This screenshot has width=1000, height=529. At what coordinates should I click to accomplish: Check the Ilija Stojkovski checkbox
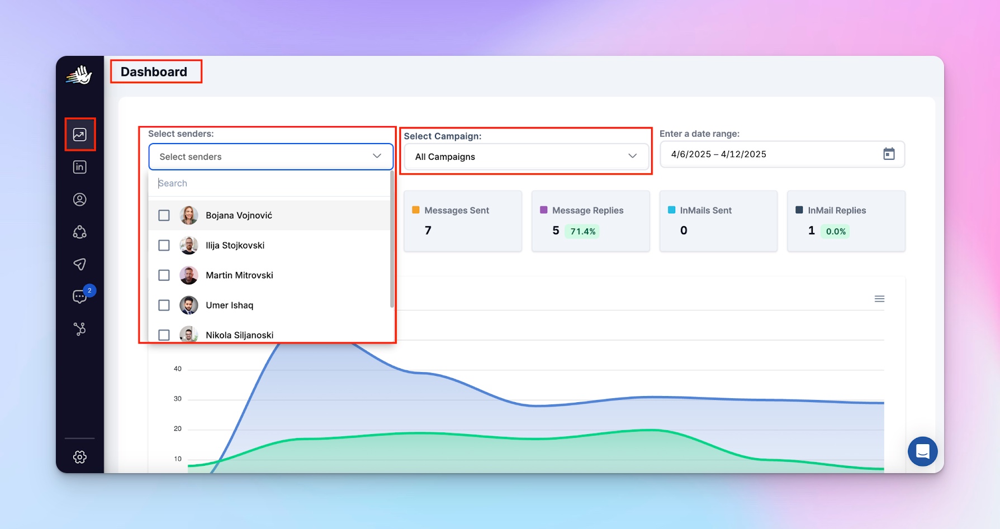(x=164, y=245)
